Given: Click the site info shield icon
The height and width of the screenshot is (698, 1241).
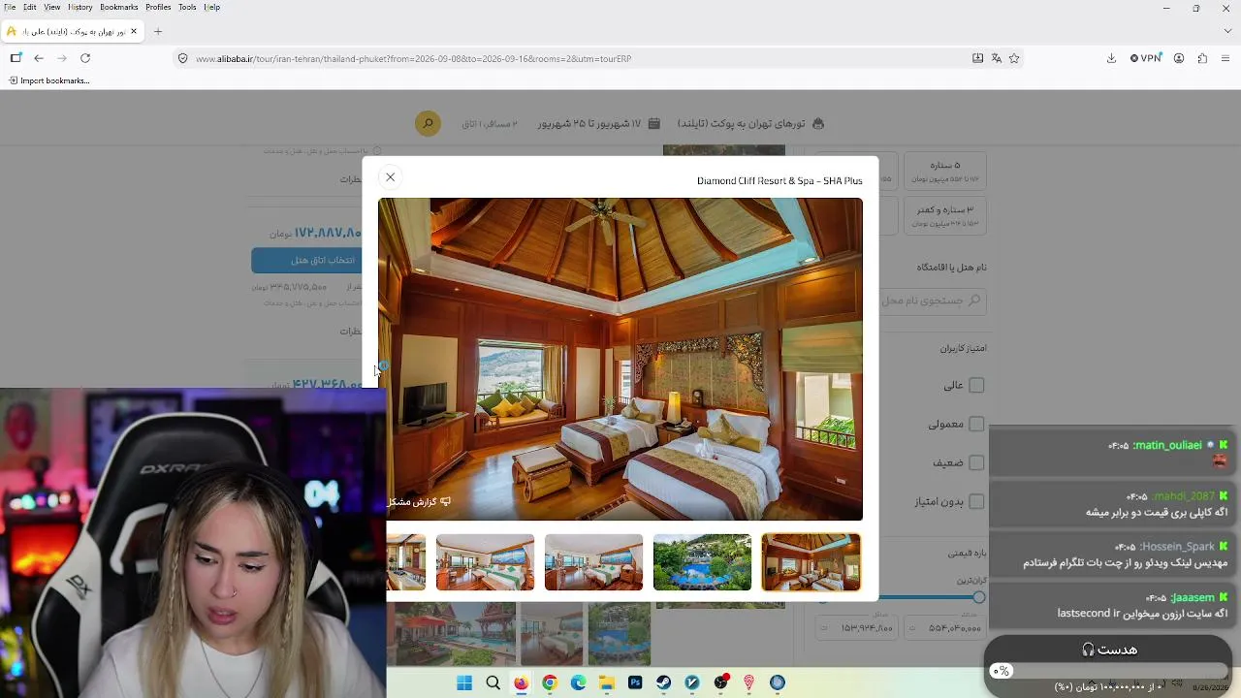Looking at the screenshot, I should tap(181, 58).
